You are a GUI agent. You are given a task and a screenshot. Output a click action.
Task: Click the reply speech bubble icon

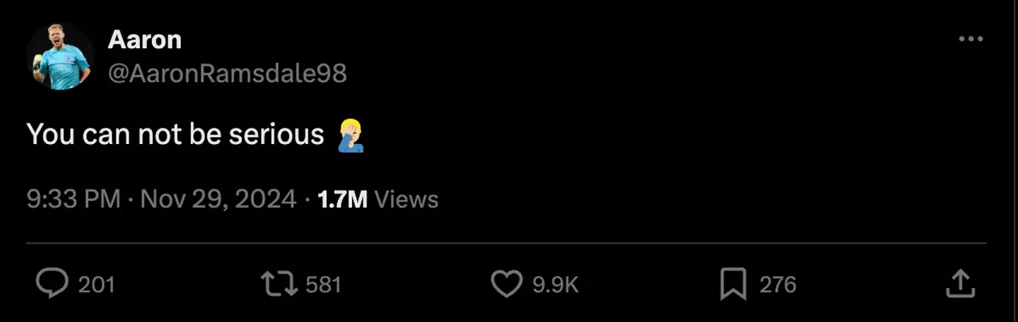tap(52, 284)
